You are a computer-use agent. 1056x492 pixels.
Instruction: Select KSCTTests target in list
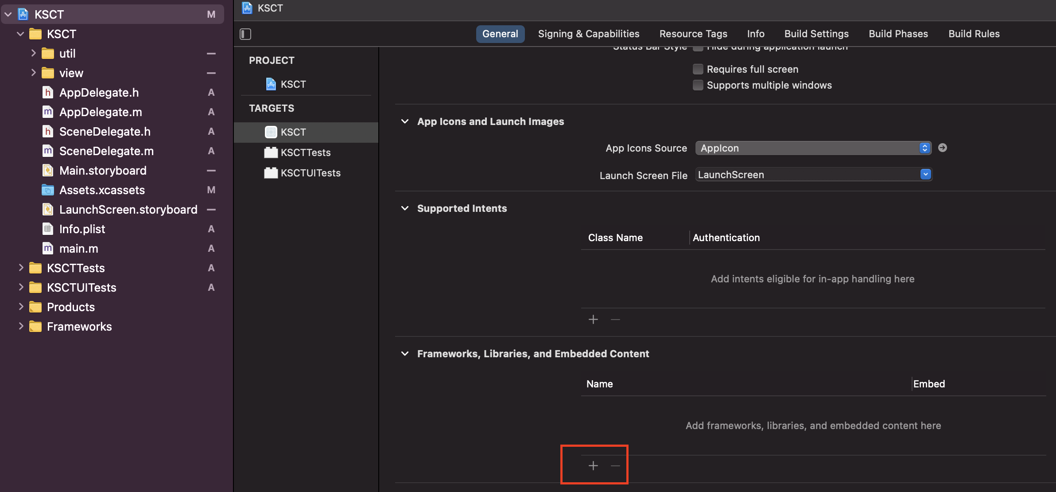point(305,152)
